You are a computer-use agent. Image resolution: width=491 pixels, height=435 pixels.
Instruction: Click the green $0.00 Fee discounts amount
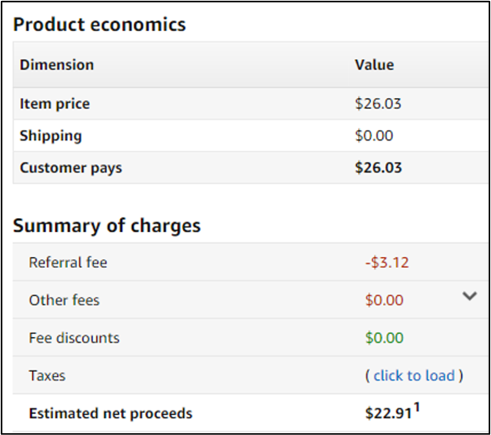pyautogui.click(x=384, y=338)
